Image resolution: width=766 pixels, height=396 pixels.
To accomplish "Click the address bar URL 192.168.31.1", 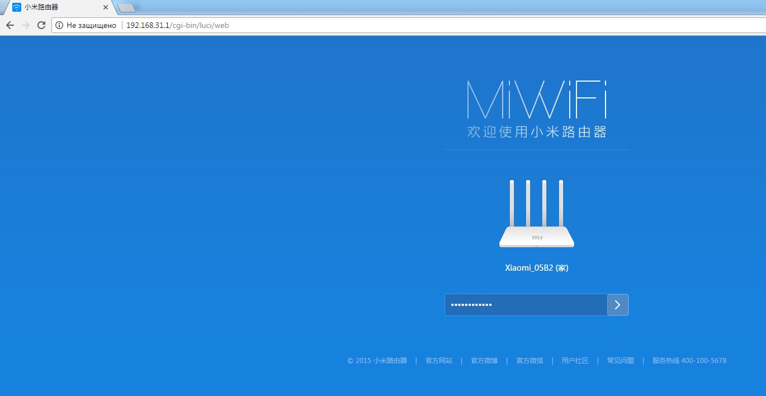I will pos(177,25).
